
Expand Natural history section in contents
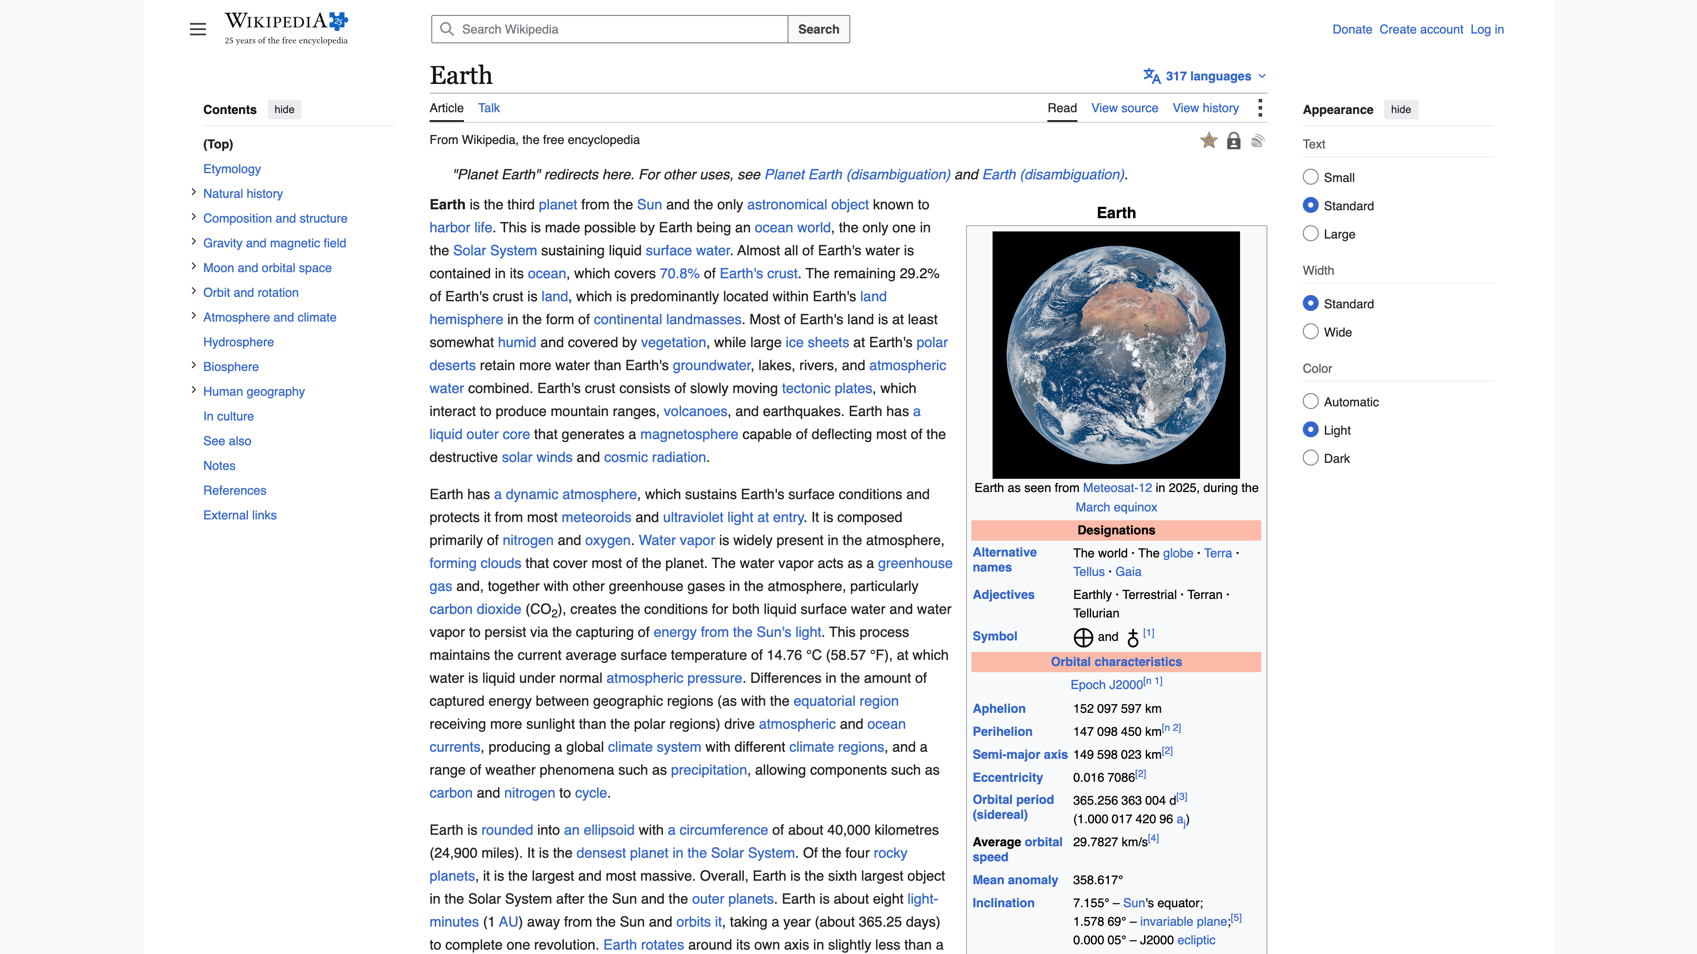pos(194,192)
